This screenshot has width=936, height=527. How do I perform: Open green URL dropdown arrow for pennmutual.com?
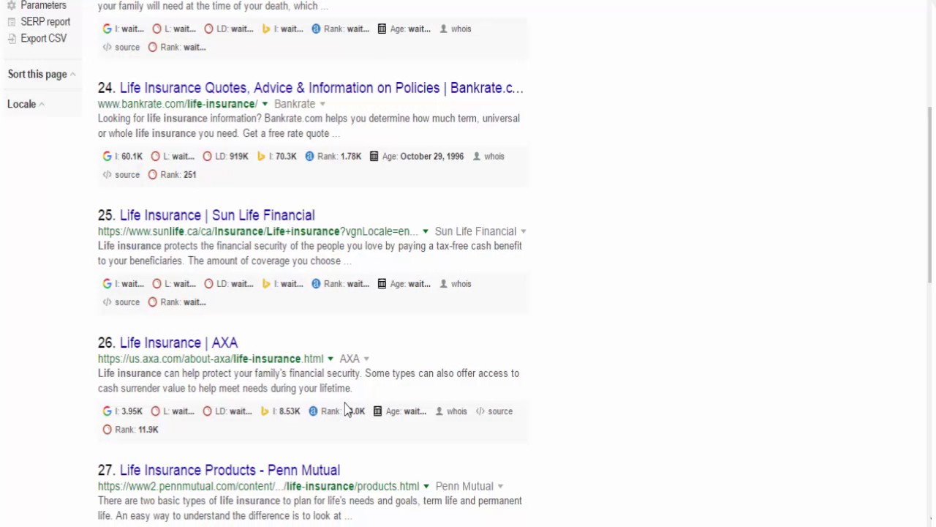tap(426, 486)
